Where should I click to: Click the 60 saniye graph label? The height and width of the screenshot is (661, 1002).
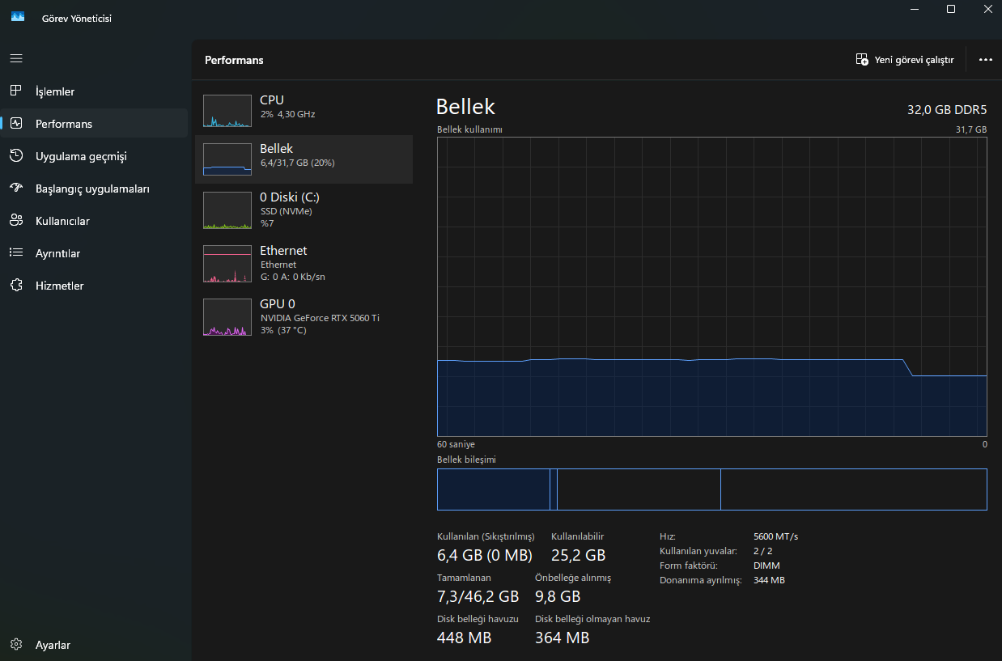(456, 444)
